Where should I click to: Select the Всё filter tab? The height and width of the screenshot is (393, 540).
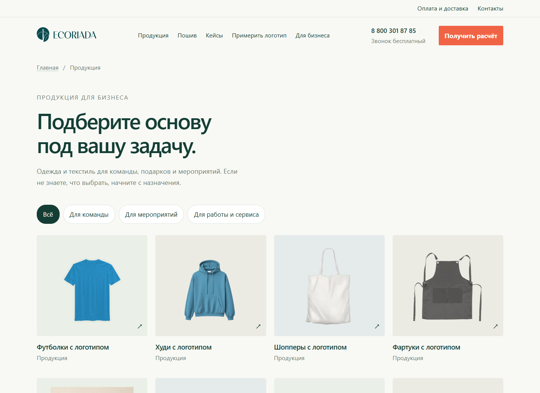(x=48, y=214)
